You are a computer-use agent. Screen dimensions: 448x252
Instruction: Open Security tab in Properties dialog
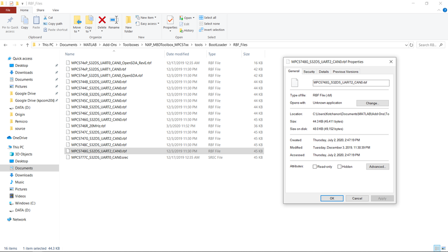[309, 72]
